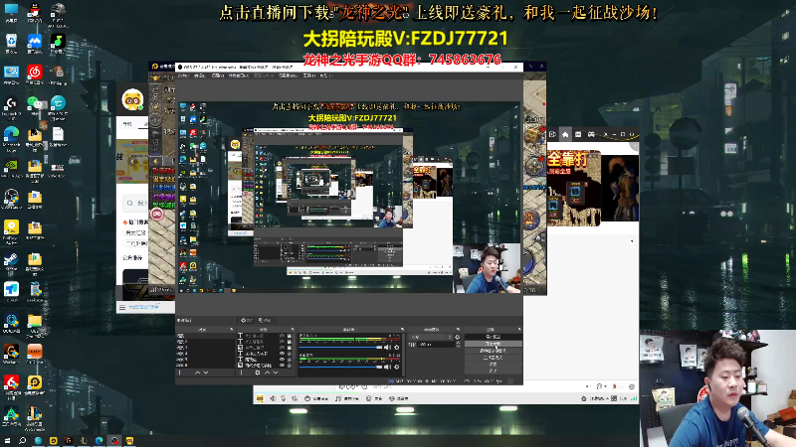
Task: Click the 滤镜 (Filters) button above the docks
Action: coord(265,320)
